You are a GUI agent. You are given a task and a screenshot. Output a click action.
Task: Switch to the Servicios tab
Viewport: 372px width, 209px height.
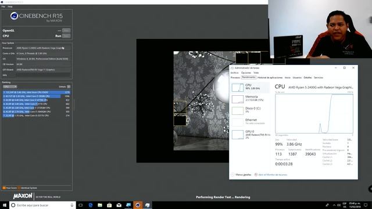[319, 77]
